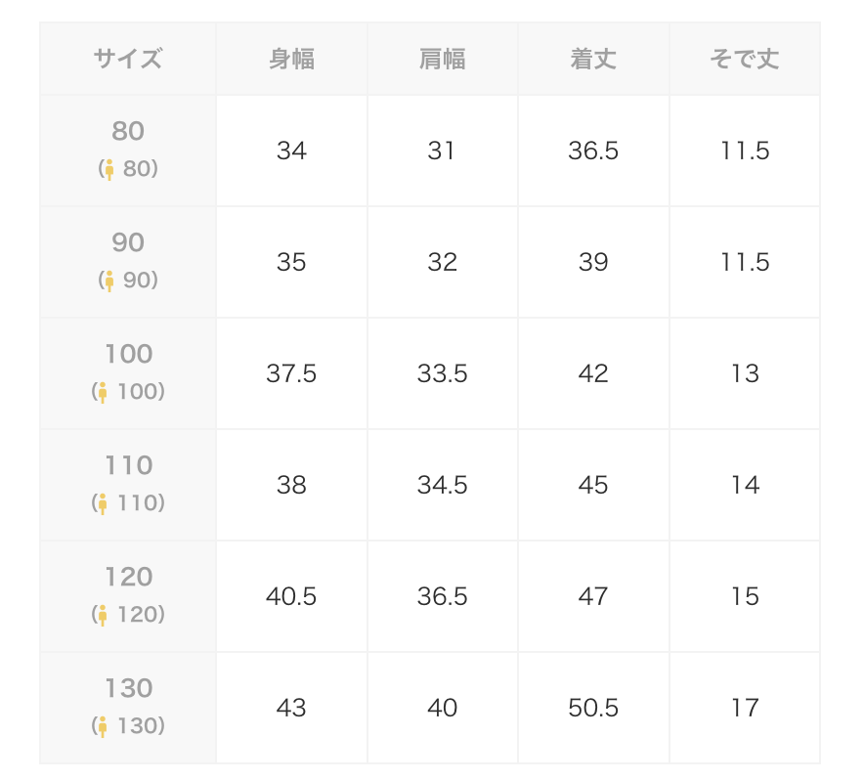
Task: Click the 50.5 length cell
Action: coord(593,708)
